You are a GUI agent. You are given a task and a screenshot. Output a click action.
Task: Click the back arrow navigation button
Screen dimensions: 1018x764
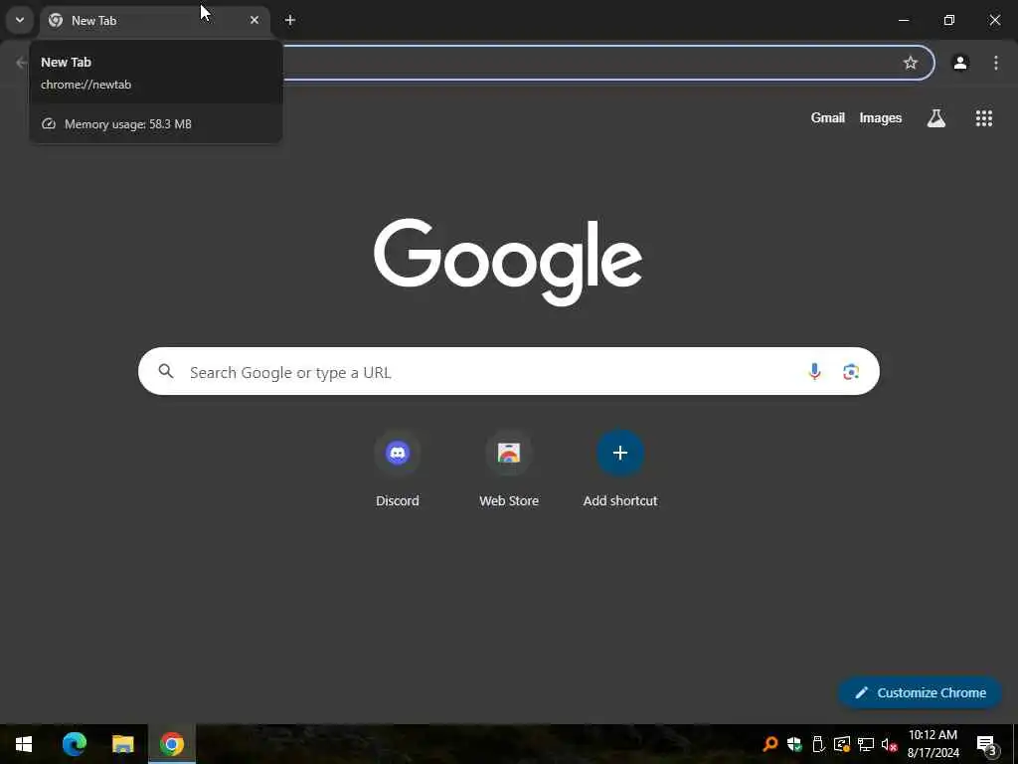pyautogui.click(x=21, y=63)
